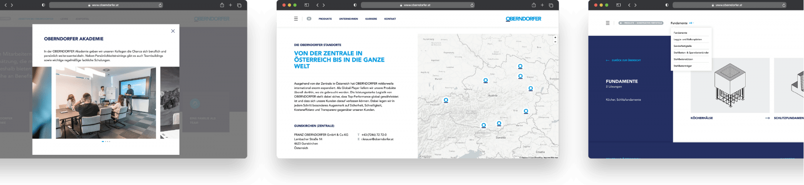Choose Stahlbeton- & Spannbetonbinder in the dropdown
This screenshot has width=804, height=185.
coord(691,53)
